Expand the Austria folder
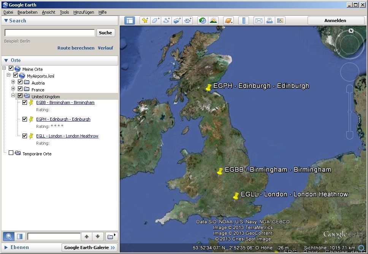The image size is (368, 254). coord(13,82)
